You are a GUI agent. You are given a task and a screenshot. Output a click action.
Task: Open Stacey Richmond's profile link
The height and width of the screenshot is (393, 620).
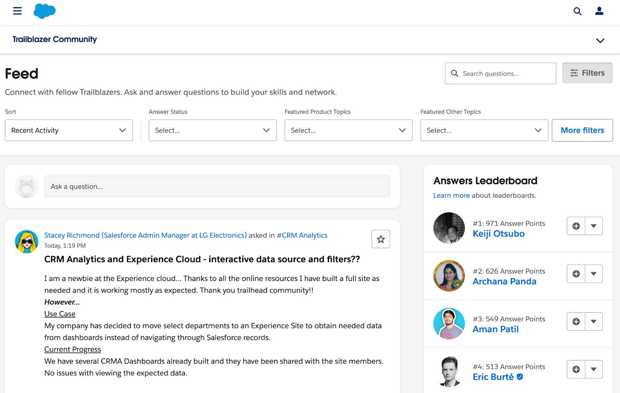point(145,235)
